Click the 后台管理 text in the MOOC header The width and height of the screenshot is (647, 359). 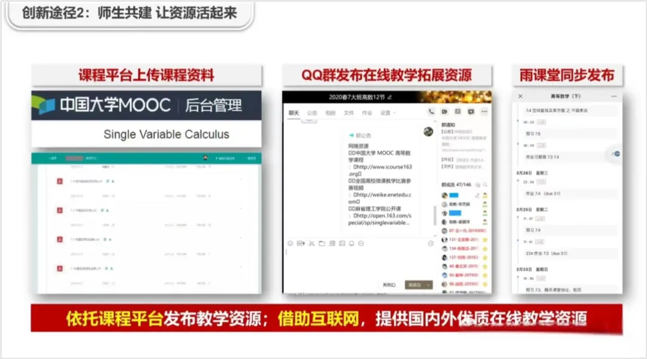(213, 105)
